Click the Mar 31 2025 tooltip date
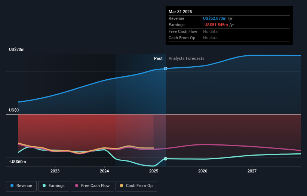 (x=180, y=12)
